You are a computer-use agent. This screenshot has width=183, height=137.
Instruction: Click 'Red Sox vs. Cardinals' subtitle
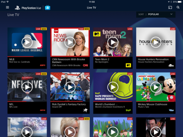point(20,62)
